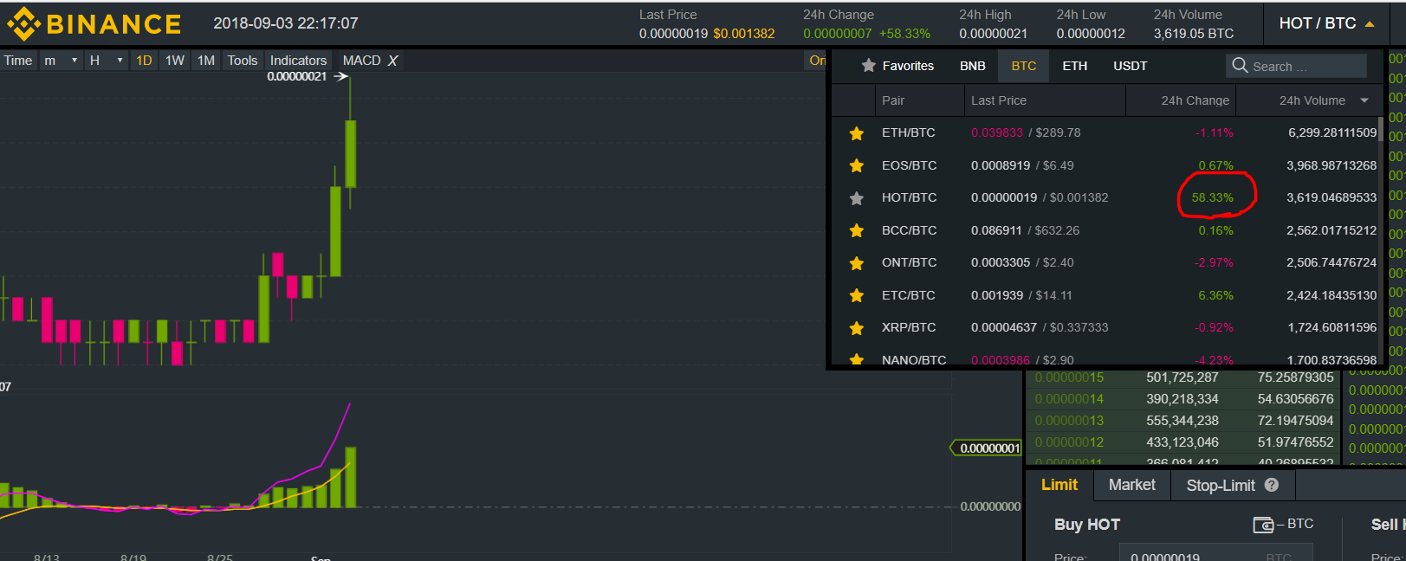Image resolution: width=1406 pixels, height=561 pixels.
Task: Select the EOS/BTC pair row
Action: pyautogui.click(x=1105, y=165)
